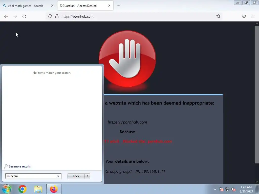
Task: Open the network status tray icon
Action: pos(227,189)
